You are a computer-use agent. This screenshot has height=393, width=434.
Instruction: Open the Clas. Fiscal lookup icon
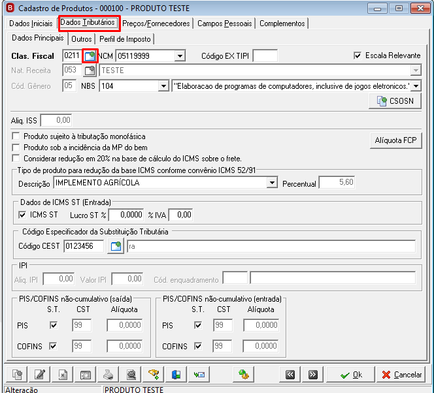click(x=90, y=56)
